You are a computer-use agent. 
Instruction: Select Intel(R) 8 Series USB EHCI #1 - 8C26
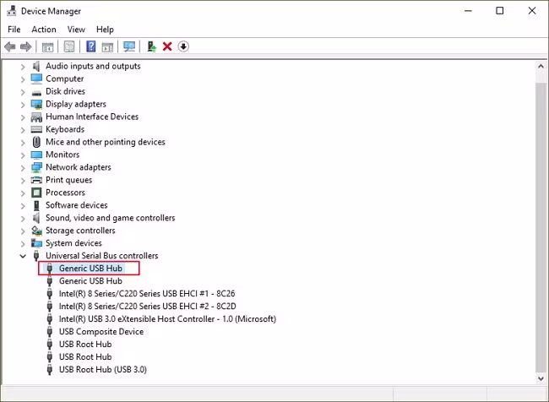[147, 293]
